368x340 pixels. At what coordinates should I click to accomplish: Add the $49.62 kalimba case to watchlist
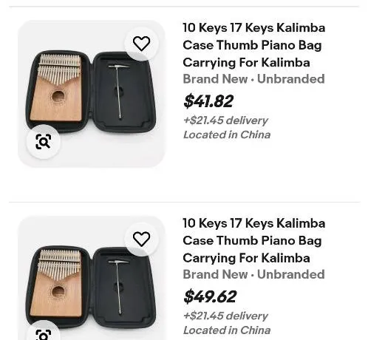coord(141,239)
